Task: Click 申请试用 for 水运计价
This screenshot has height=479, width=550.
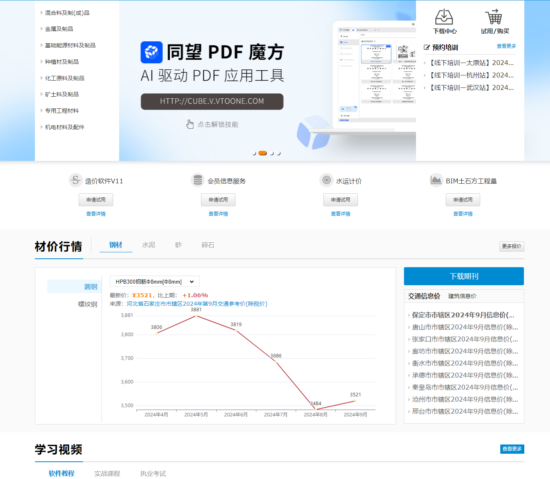Action: 341,200
